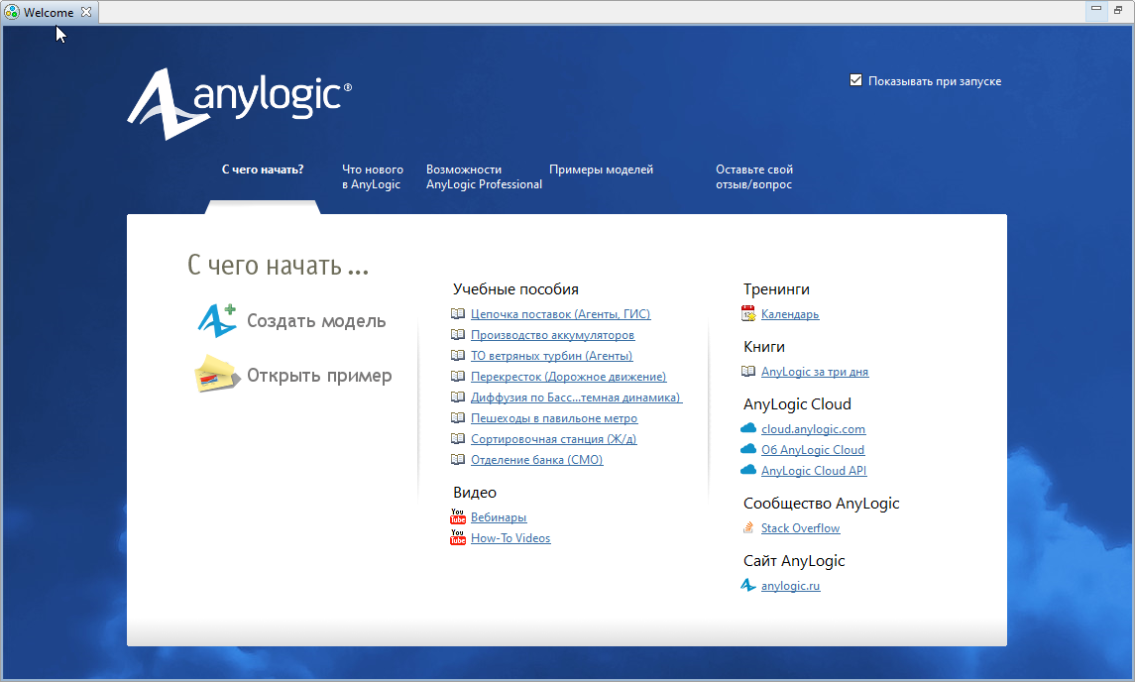Minimize the Welcome view panel
This screenshot has width=1135, height=682.
[1096, 9]
